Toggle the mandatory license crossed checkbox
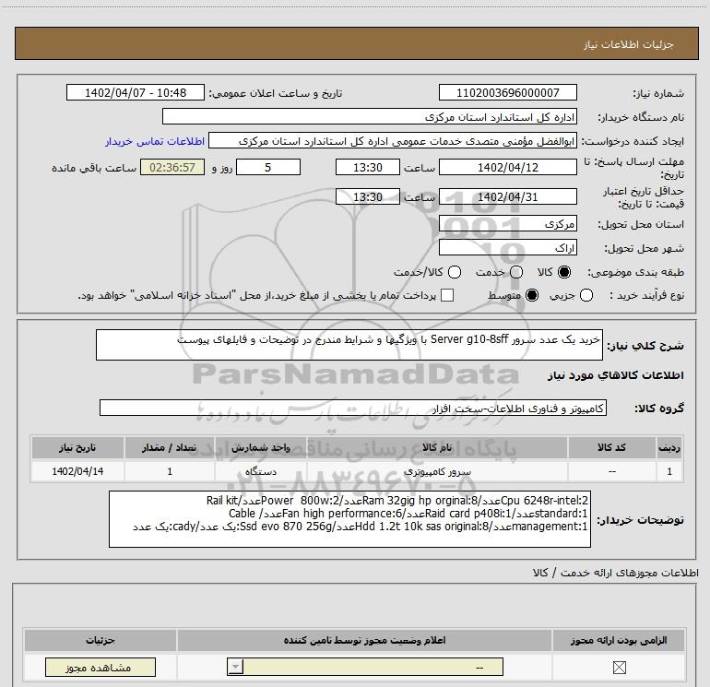This screenshot has width=710, height=687. [x=619, y=667]
